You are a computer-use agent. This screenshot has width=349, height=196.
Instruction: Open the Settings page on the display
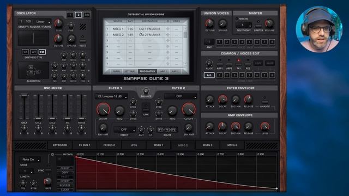[130, 71]
